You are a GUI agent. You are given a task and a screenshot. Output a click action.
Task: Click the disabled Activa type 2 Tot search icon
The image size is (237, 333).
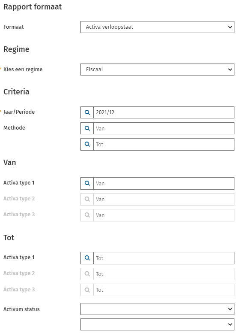[x=87, y=274]
